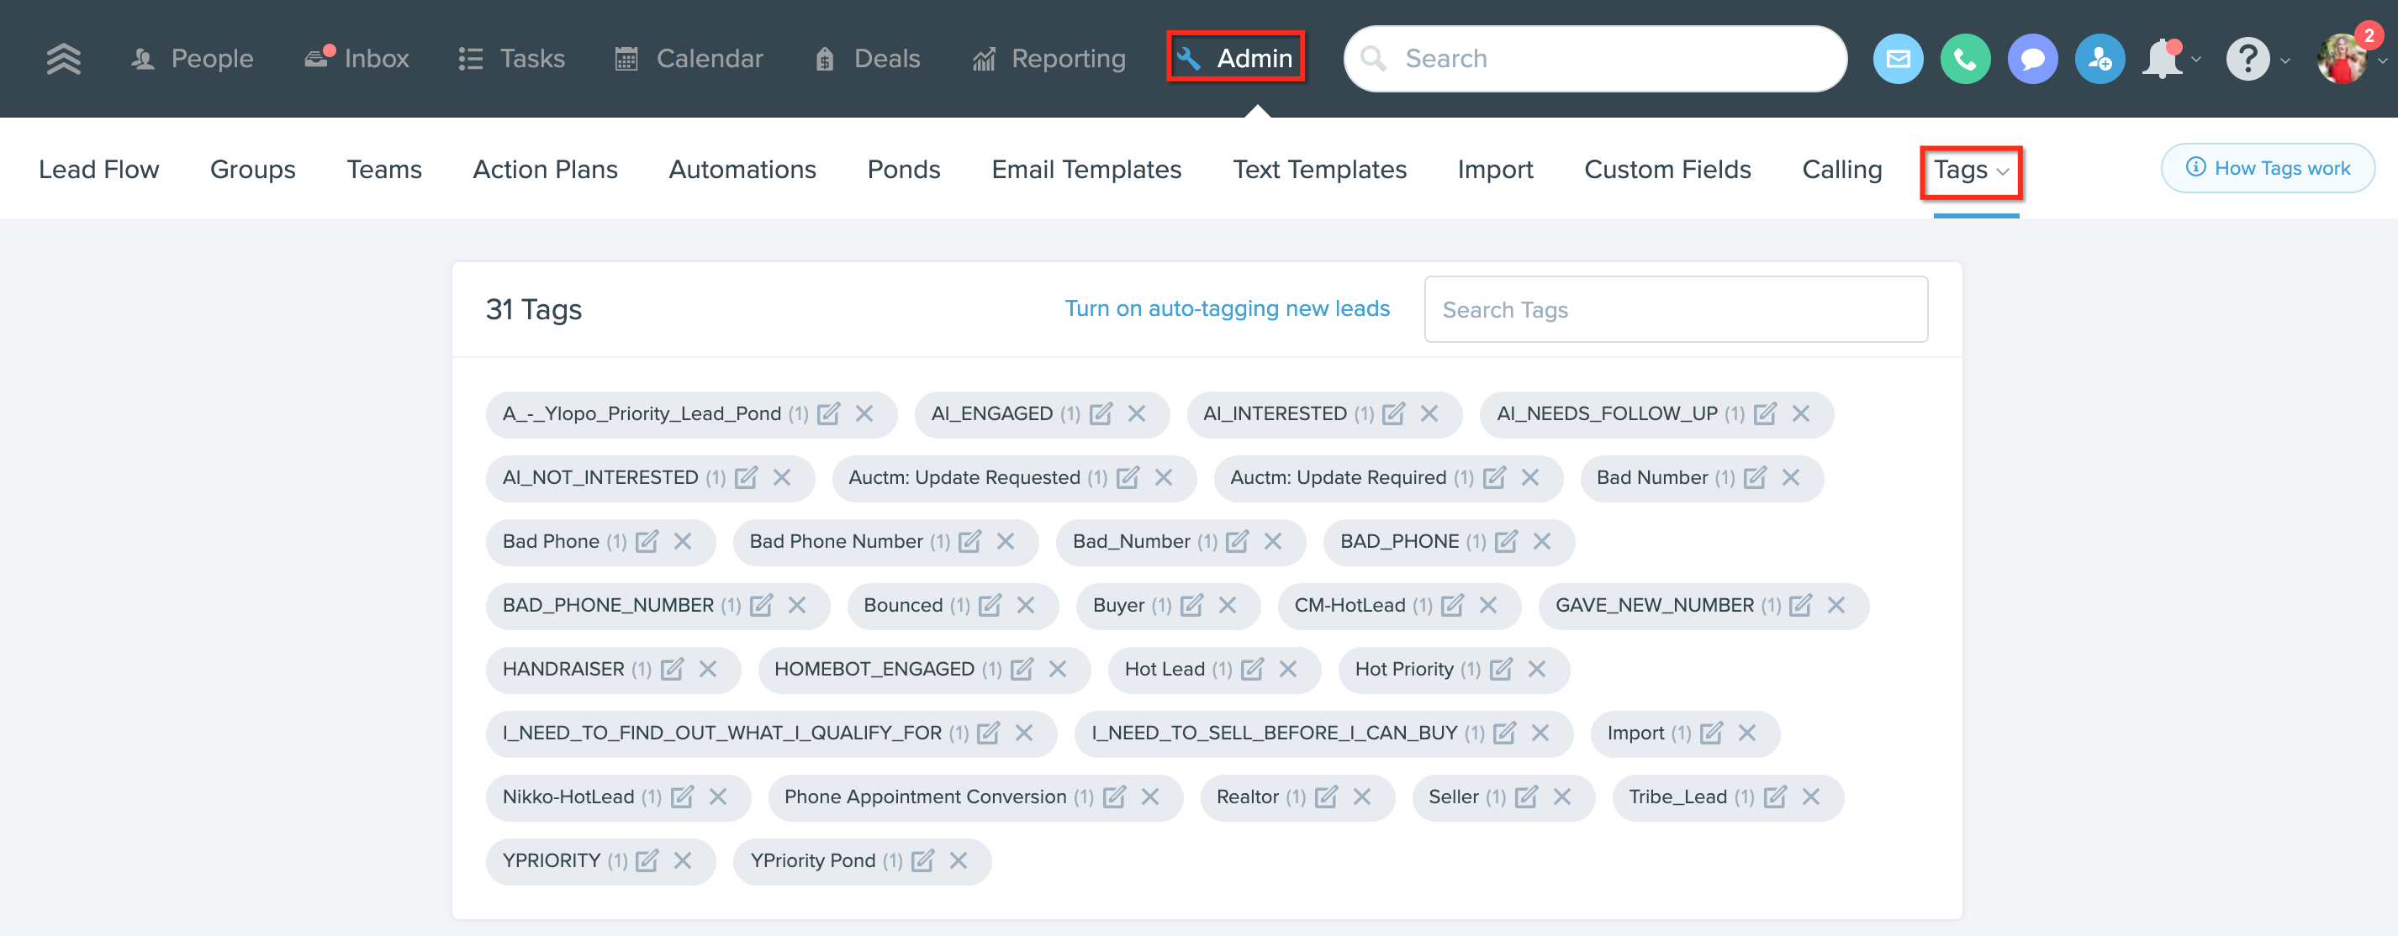
Task: Delete the AI_ENGAGED tag
Action: 1137,413
